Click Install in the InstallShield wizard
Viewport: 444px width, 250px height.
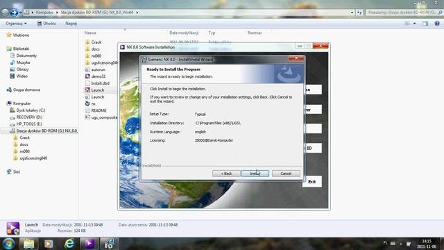(x=255, y=174)
